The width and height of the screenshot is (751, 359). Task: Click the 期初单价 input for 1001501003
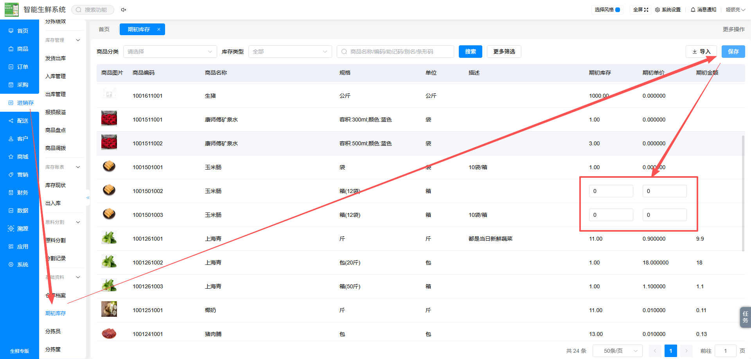click(x=665, y=215)
